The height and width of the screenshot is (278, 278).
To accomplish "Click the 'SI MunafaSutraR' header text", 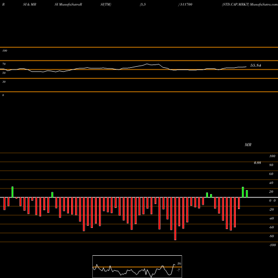I will pyautogui.click(x=68, y=4).
